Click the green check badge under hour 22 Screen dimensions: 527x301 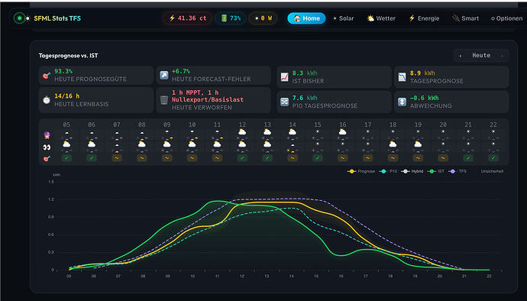[493, 157]
